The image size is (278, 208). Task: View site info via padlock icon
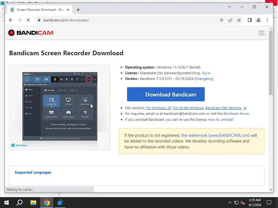[39, 20]
